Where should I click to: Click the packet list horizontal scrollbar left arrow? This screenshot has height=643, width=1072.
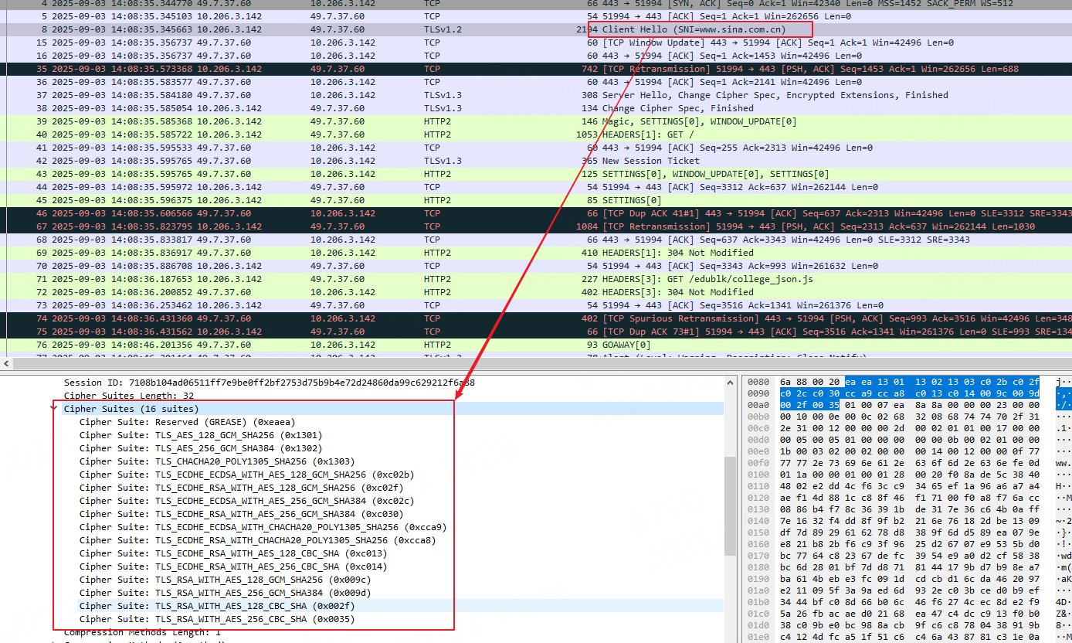(x=6, y=362)
